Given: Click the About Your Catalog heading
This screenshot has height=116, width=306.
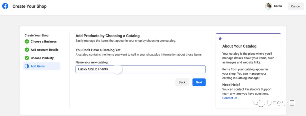Looking at the screenshot, I should pyautogui.click(x=239, y=46).
